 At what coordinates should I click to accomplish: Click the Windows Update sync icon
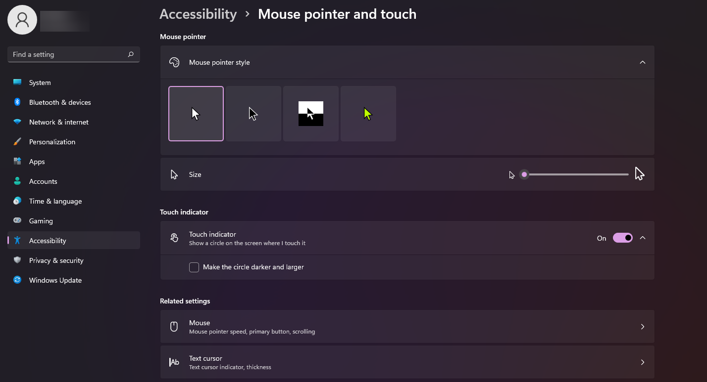(x=17, y=280)
